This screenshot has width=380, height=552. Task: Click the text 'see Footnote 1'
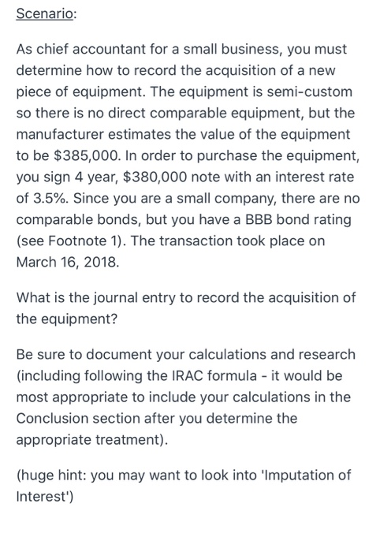coord(70,241)
